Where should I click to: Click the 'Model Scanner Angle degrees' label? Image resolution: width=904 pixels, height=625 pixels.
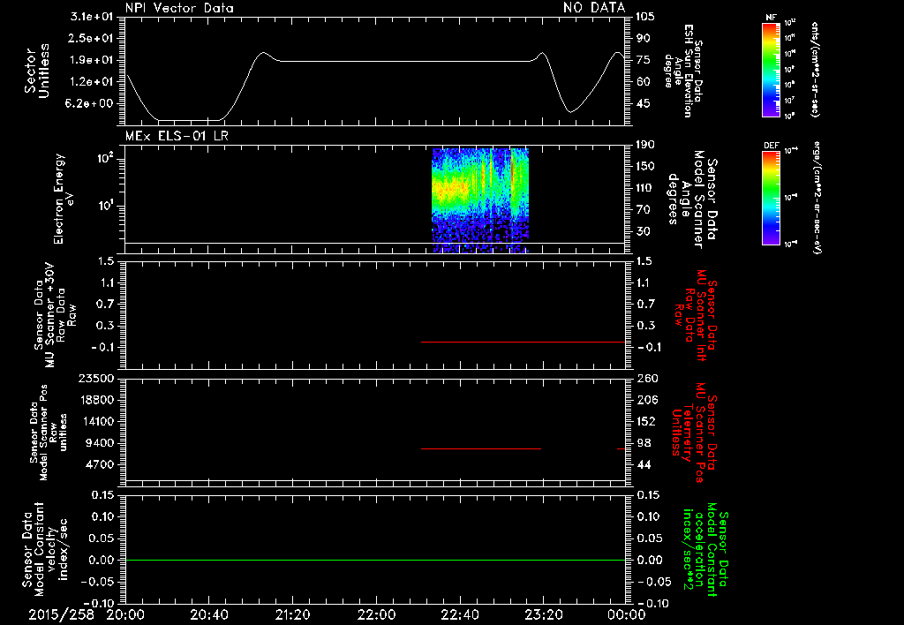tap(693, 200)
